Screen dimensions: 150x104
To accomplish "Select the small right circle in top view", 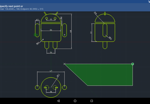I will coord(65,88).
